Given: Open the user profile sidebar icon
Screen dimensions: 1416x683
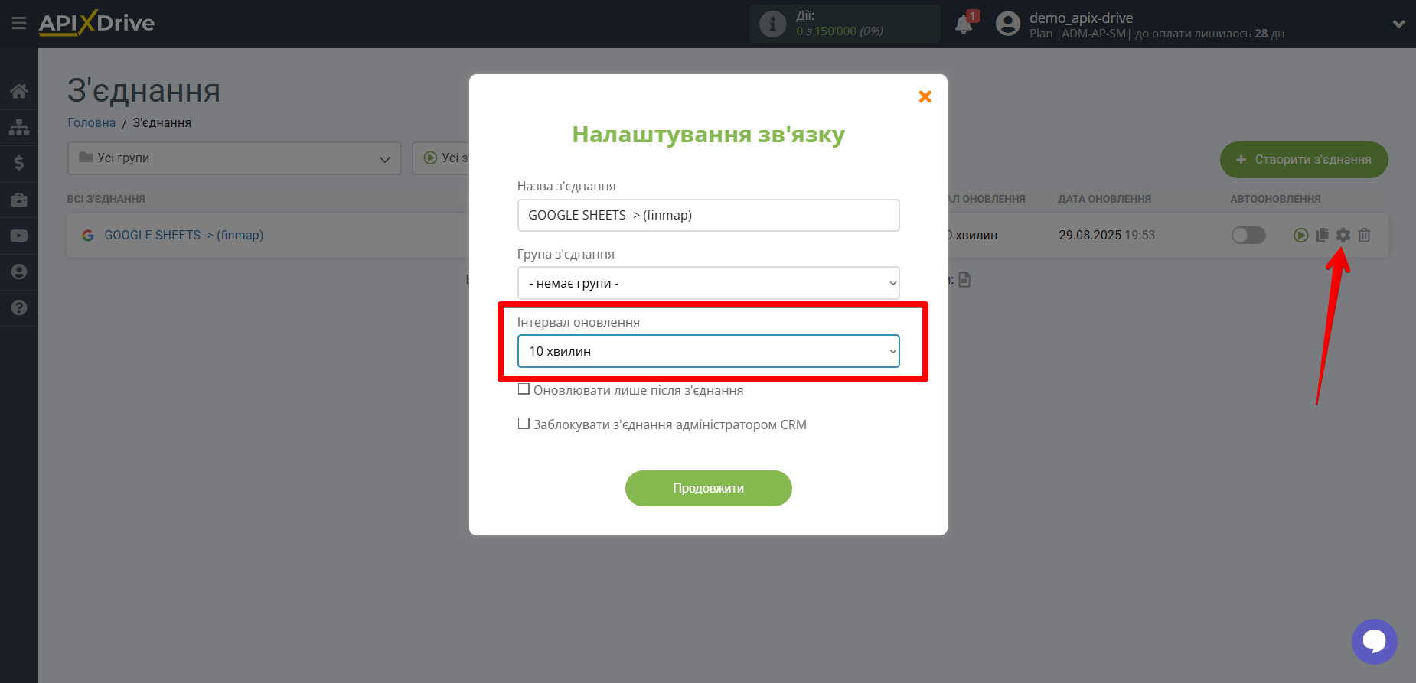Looking at the screenshot, I should click(19, 272).
